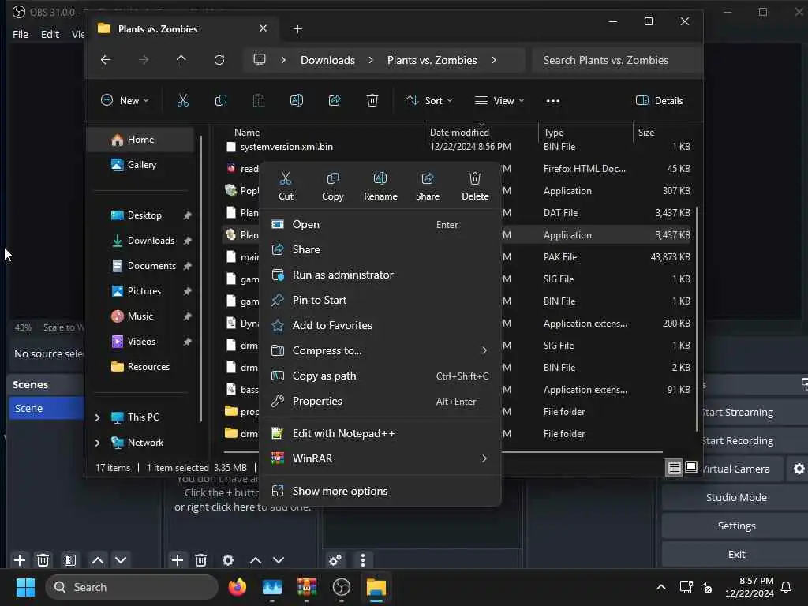Choose Run as administrator
The height and width of the screenshot is (606, 808).
click(x=380, y=275)
